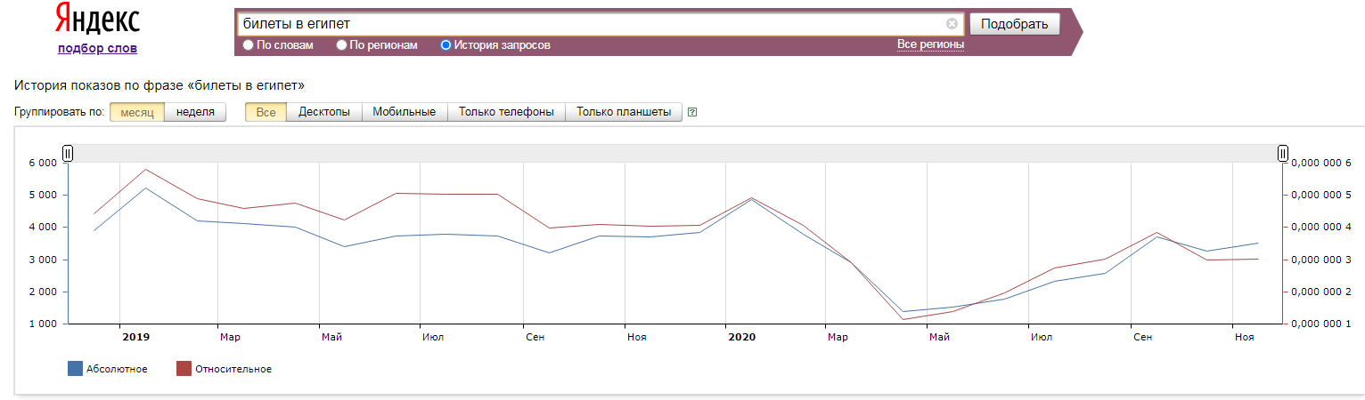Screen dimensions: 1365x400
Task: Select the История запросов radio button
Action: tap(445, 45)
